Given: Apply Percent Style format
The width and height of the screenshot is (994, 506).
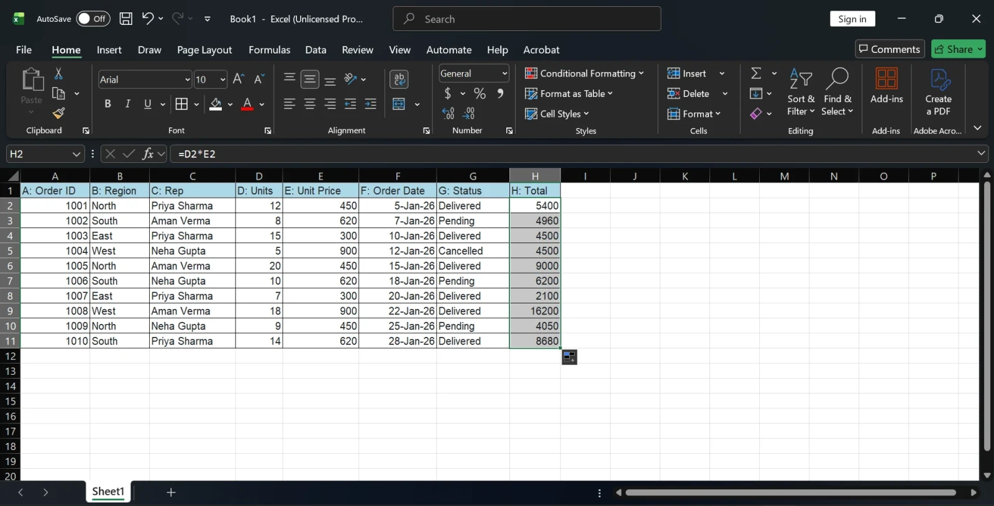Looking at the screenshot, I should (480, 93).
